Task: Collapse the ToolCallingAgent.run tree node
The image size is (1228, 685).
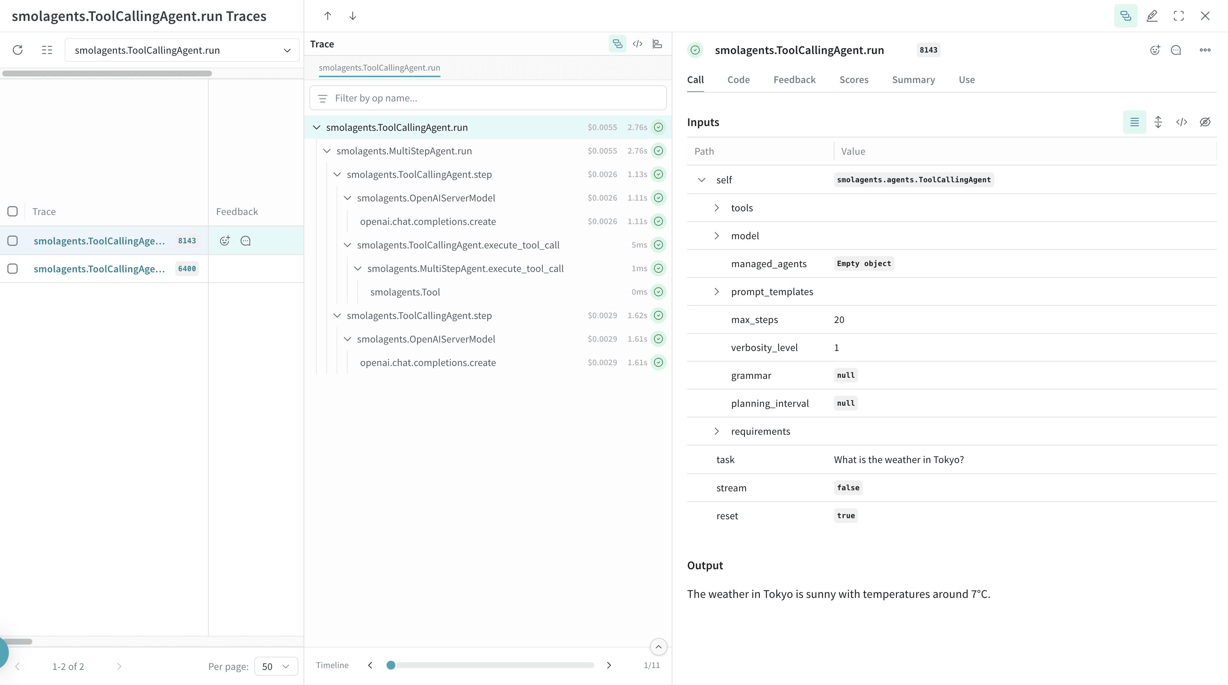Action: click(x=316, y=127)
